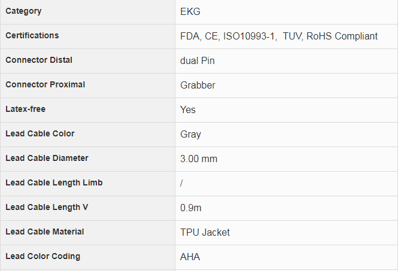Select the dual Pin value
Image resolution: width=398 pixels, height=271 pixels.
point(198,60)
